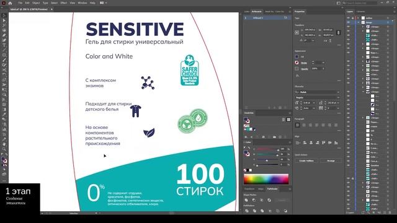The image size is (397, 223).
Task: Open the rotation angle dropdown in Transform
Action: pyautogui.click(x=313, y=40)
